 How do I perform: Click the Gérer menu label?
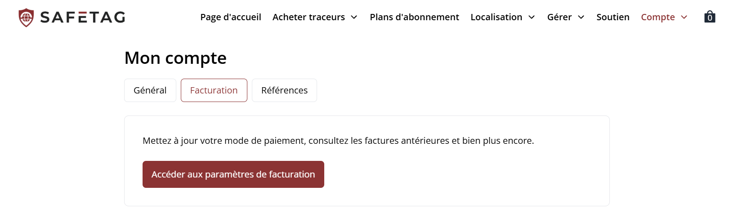559,17
